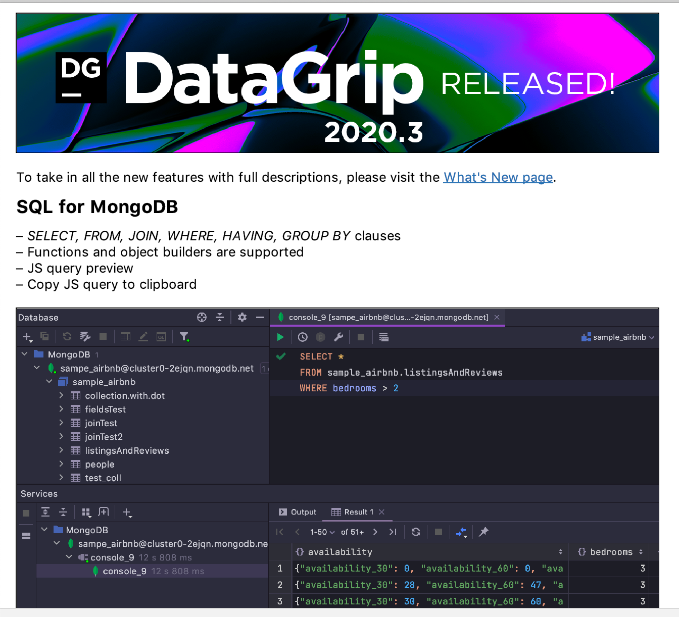This screenshot has height=617, width=679.
Task: Go to next page of results
Action: coord(375,532)
